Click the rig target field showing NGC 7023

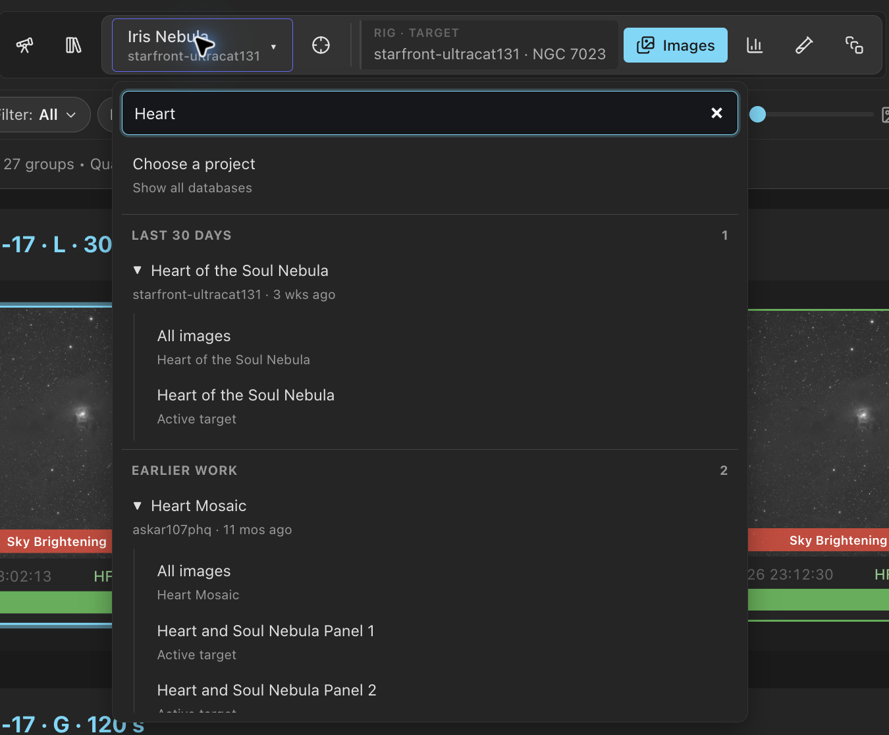pos(489,45)
